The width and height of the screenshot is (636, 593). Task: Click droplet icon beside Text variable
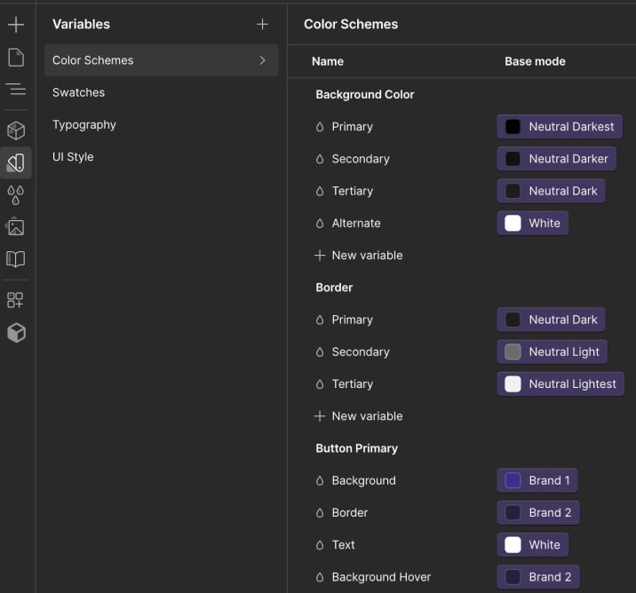pyautogui.click(x=320, y=545)
